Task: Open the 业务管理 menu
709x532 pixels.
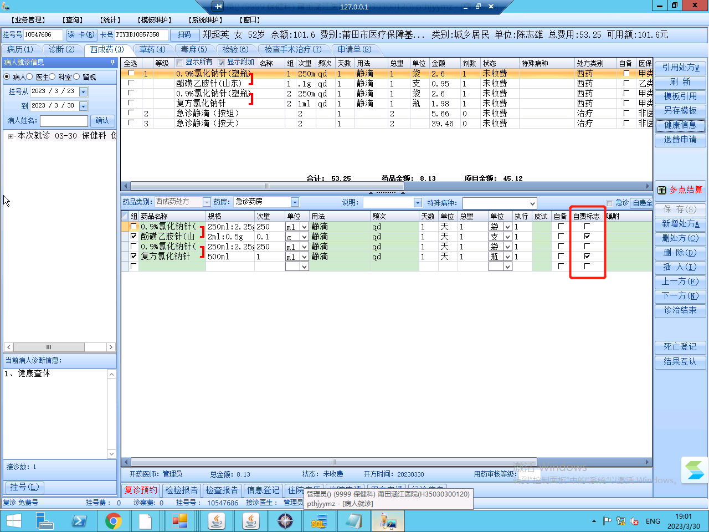Action: 28,20
